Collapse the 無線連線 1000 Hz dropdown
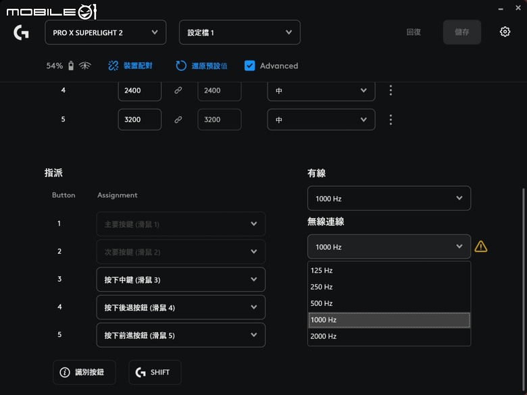Screen dimensions: 527x395 389,246
